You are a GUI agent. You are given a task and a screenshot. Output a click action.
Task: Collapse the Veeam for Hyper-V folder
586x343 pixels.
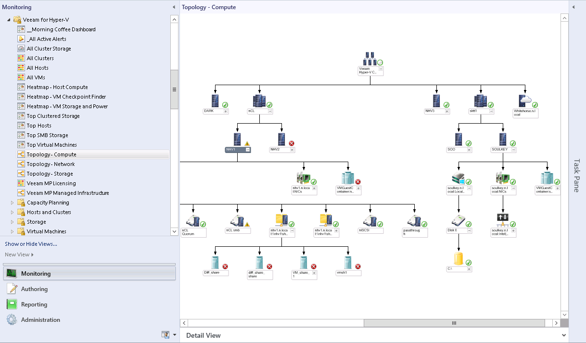point(9,20)
